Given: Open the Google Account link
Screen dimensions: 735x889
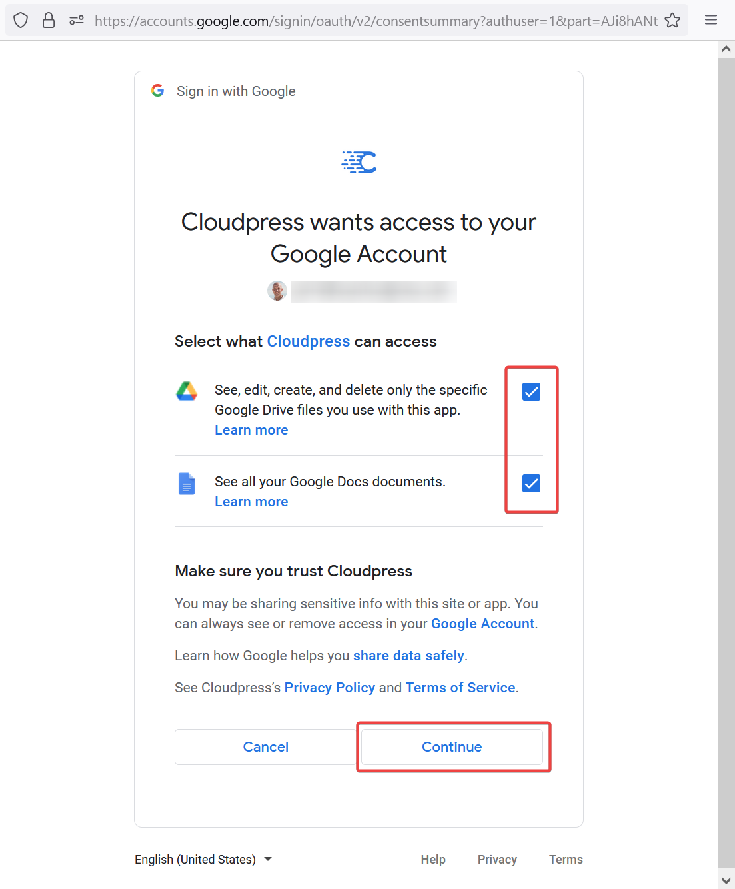Looking at the screenshot, I should [482, 624].
